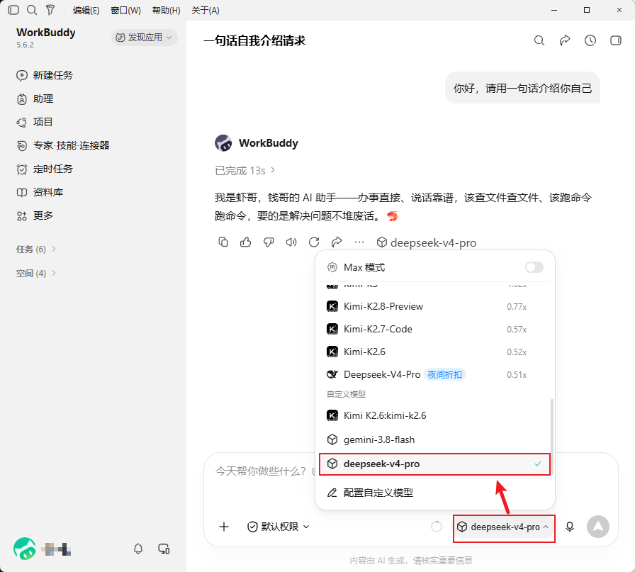Expand the 空间 (4) list
The width and height of the screenshot is (635, 572).
click(x=35, y=274)
